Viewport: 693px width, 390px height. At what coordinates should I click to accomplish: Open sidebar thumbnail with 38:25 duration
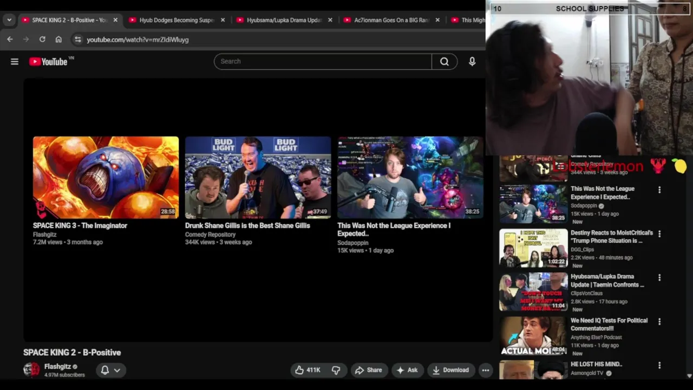coord(533,204)
